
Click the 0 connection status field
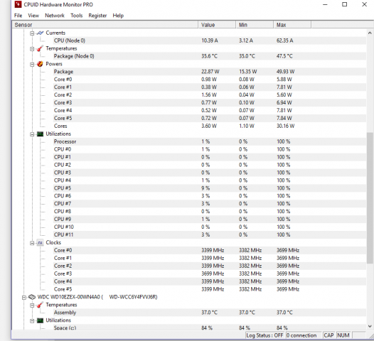pos(304,335)
